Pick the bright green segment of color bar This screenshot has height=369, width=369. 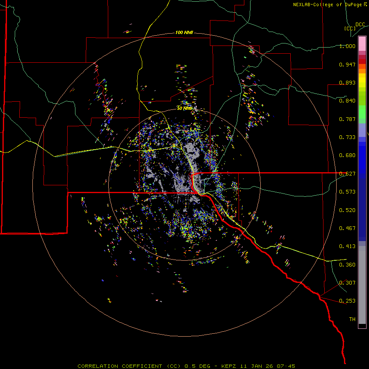tap(362, 112)
